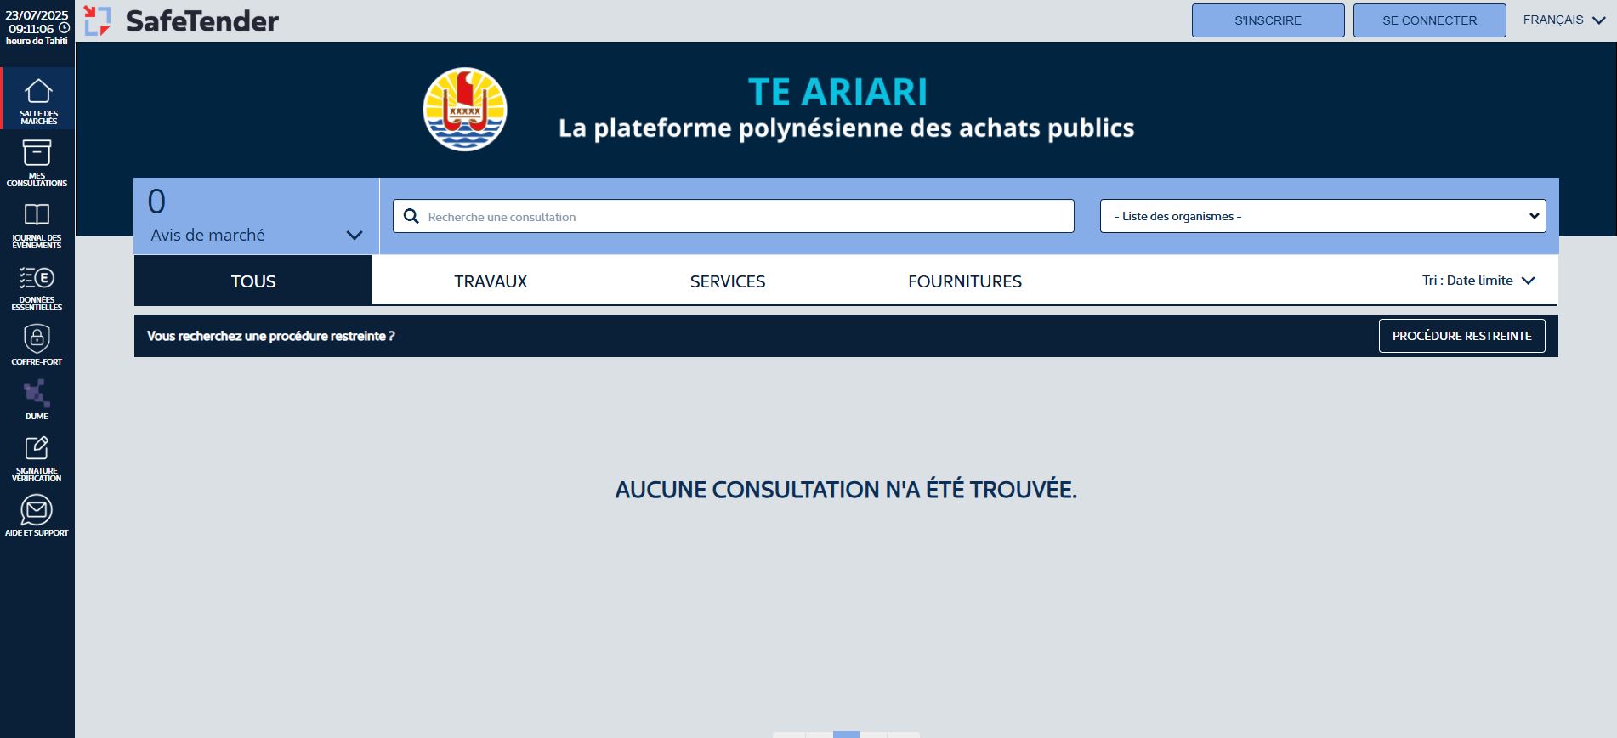Open Journal des Événements book icon
The width and height of the screenshot is (1617, 738).
point(37,214)
